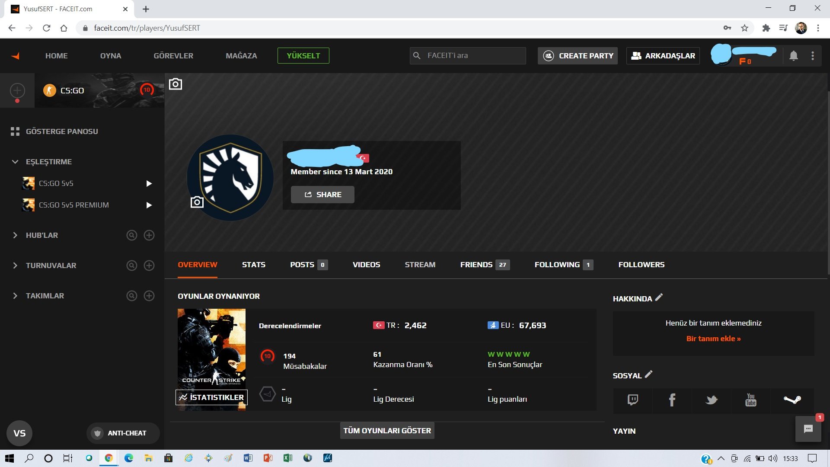Screen dimensions: 830x467
Task: Open the ARKADAŞLAR button
Action: [663, 56]
